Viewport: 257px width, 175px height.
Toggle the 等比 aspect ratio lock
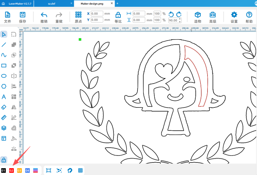(118, 17)
